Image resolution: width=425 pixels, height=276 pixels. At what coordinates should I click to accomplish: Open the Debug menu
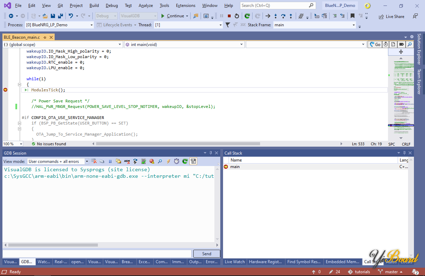(x=111, y=6)
